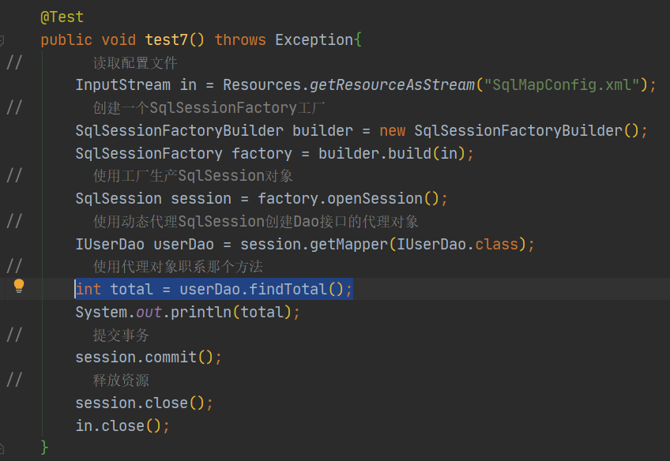
Task: Click factory.openSession() call
Action: 348,198
